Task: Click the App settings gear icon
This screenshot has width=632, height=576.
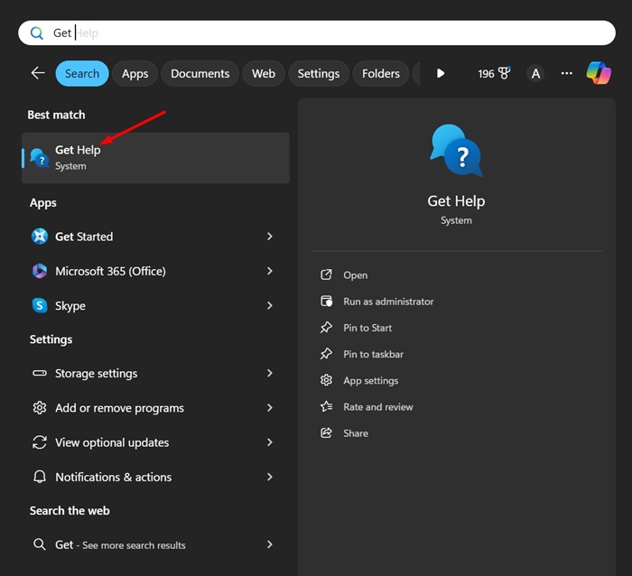Action: pos(326,380)
